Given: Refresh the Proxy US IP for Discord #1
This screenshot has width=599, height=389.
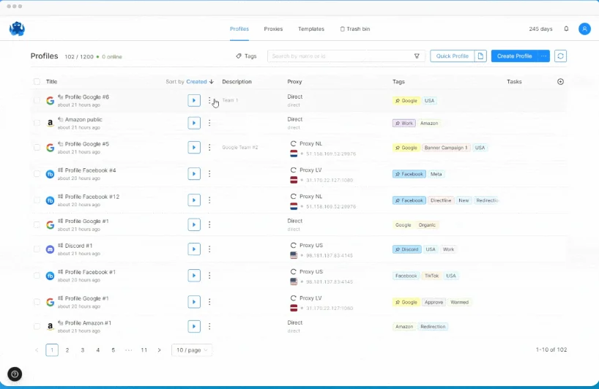Looking at the screenshot, I should 293,245.
